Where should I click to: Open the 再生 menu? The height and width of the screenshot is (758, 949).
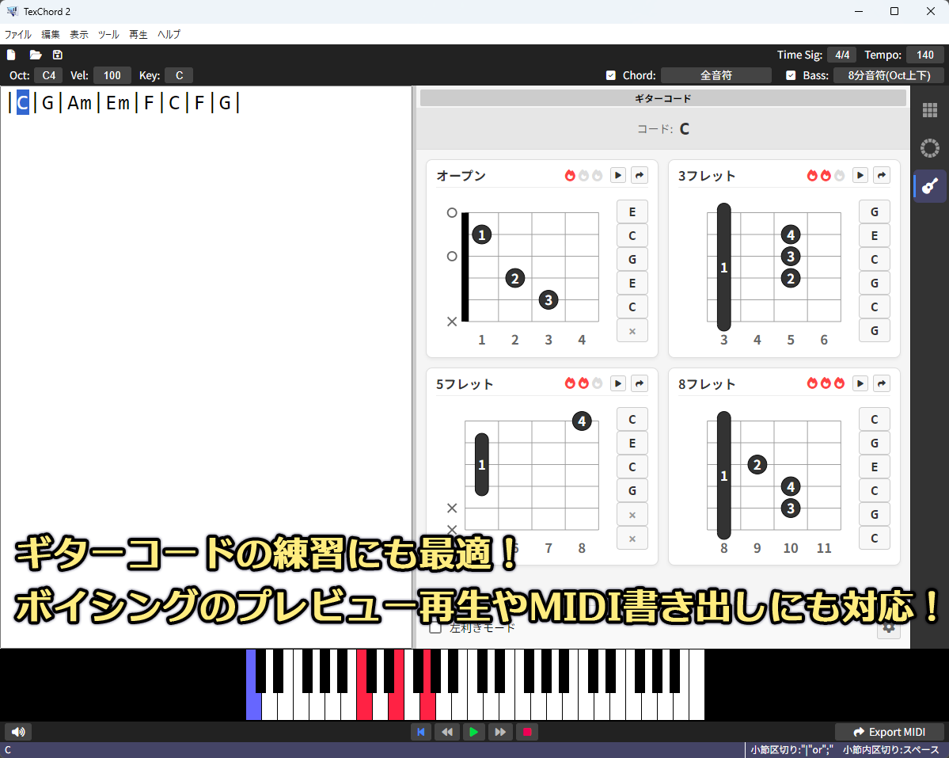(138, 35)
